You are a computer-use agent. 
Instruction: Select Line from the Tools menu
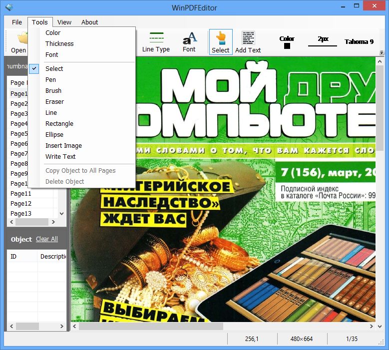pos(82,113)
